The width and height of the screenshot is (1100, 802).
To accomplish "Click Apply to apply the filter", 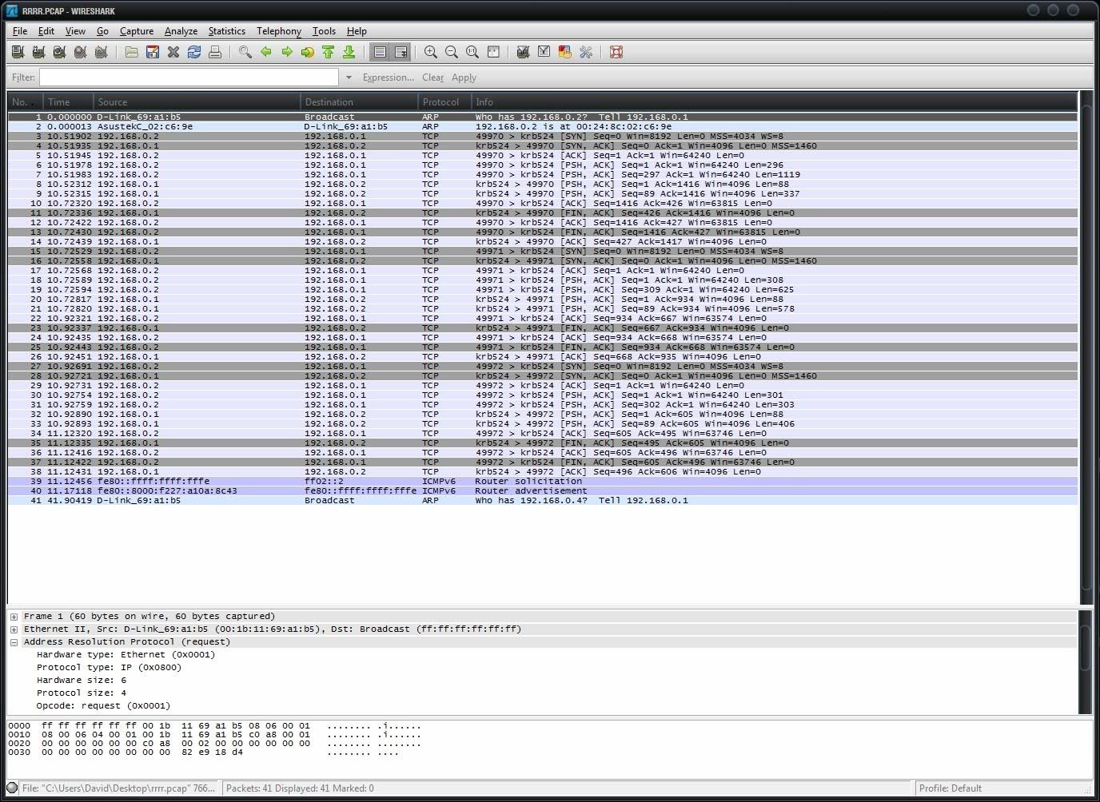I will click(464, 77).
